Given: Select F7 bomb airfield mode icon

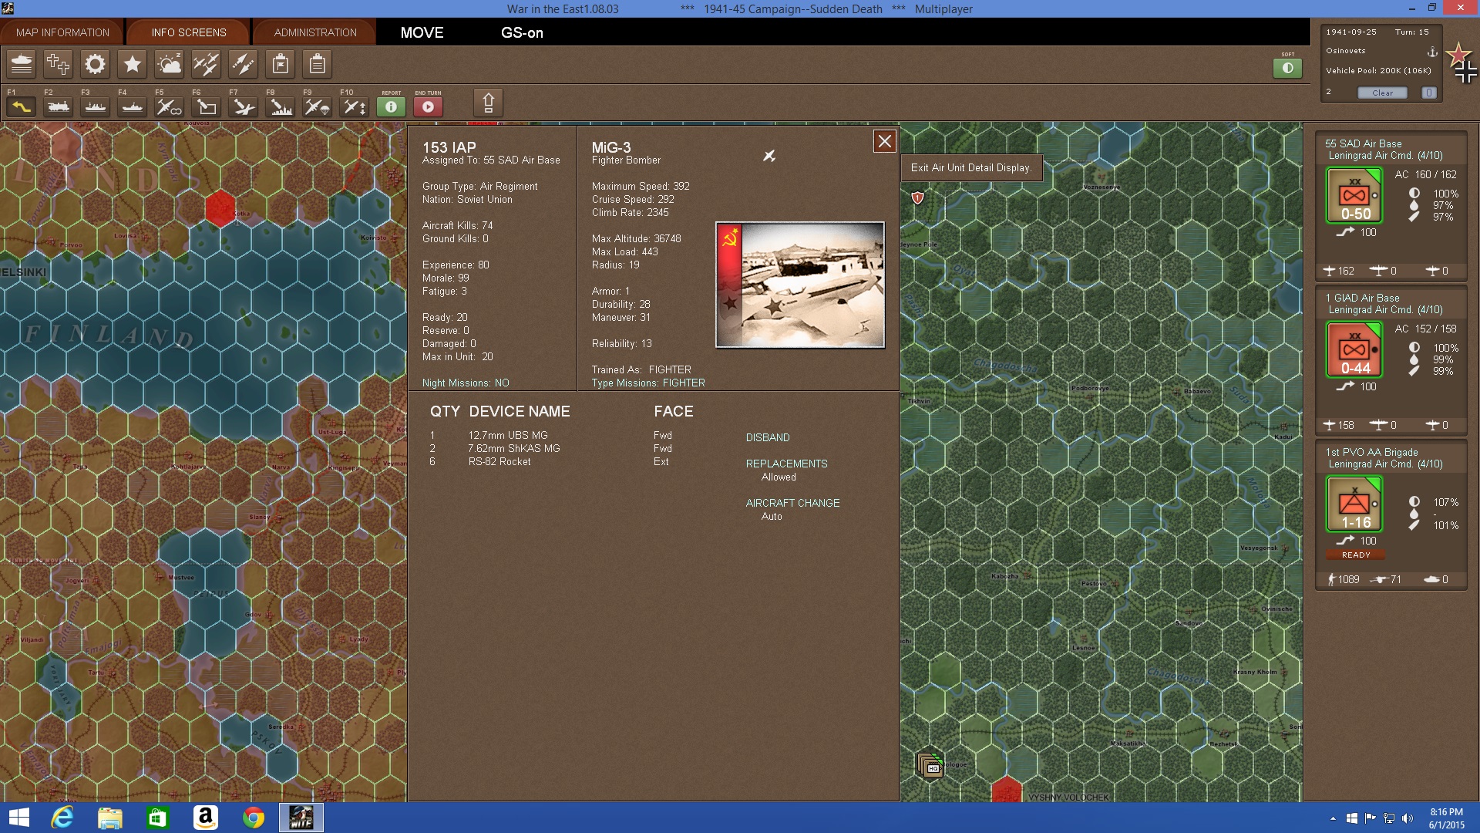Looking at the screenshot, I should [244, 107].
